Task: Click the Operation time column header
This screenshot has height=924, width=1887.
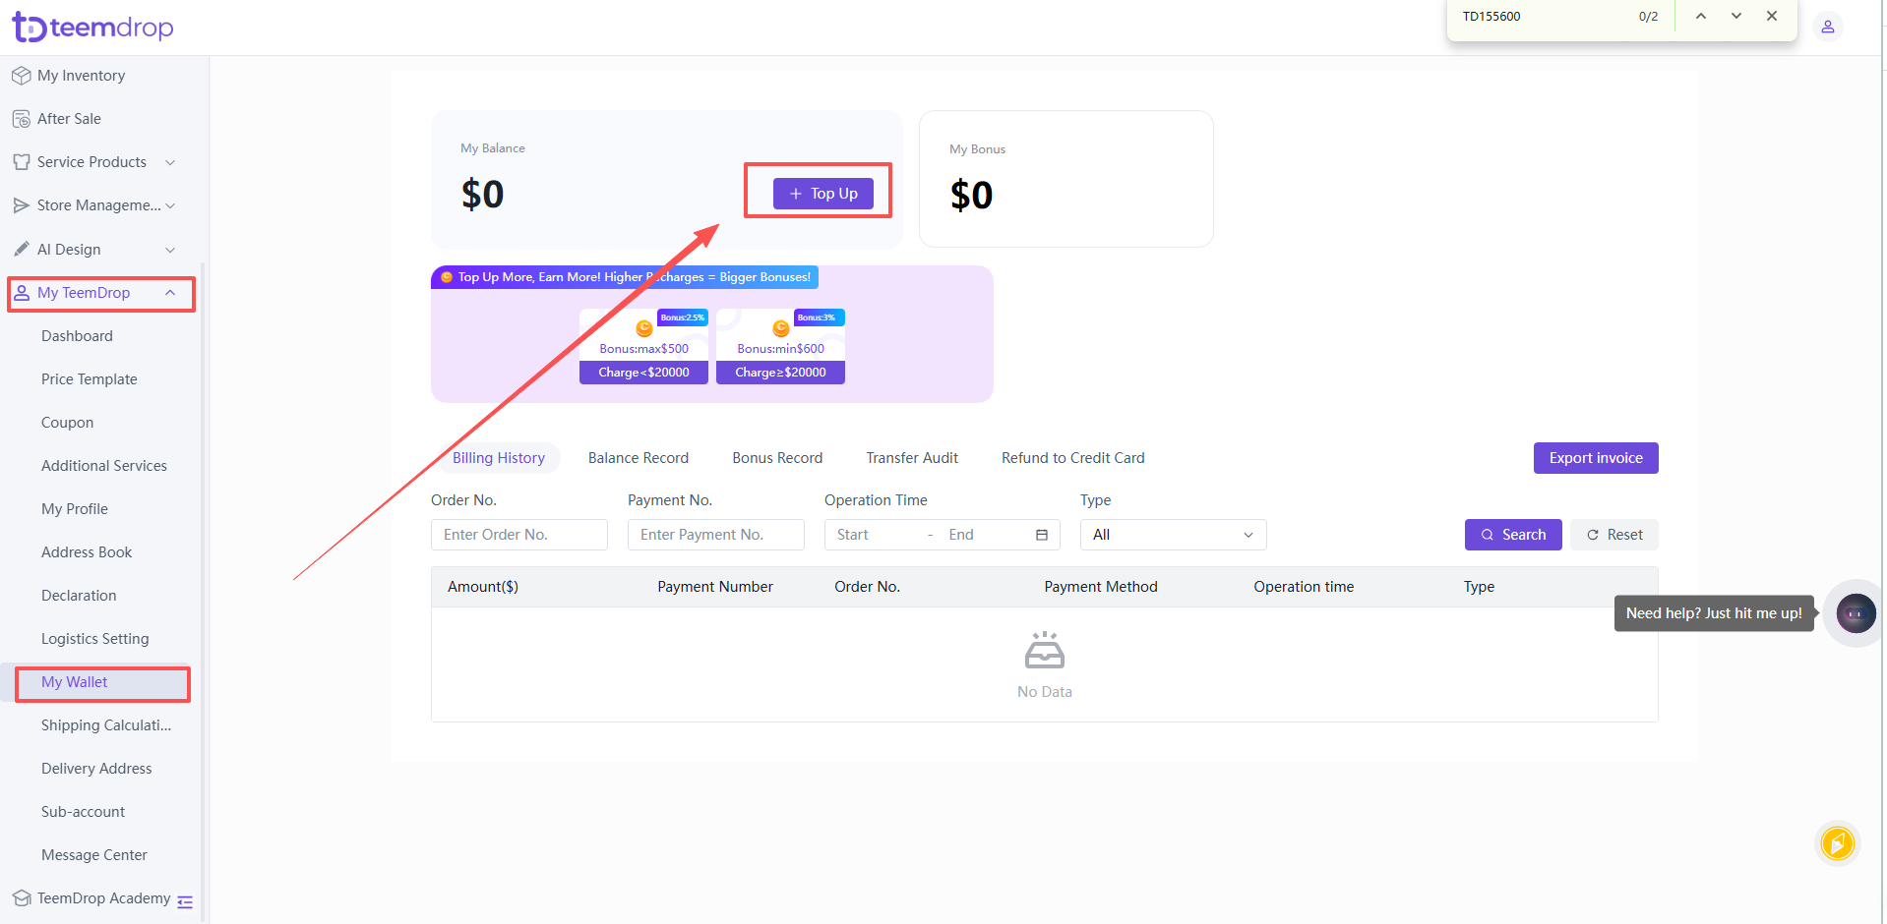Action: pyautogui.click(x=1303, y=587)
